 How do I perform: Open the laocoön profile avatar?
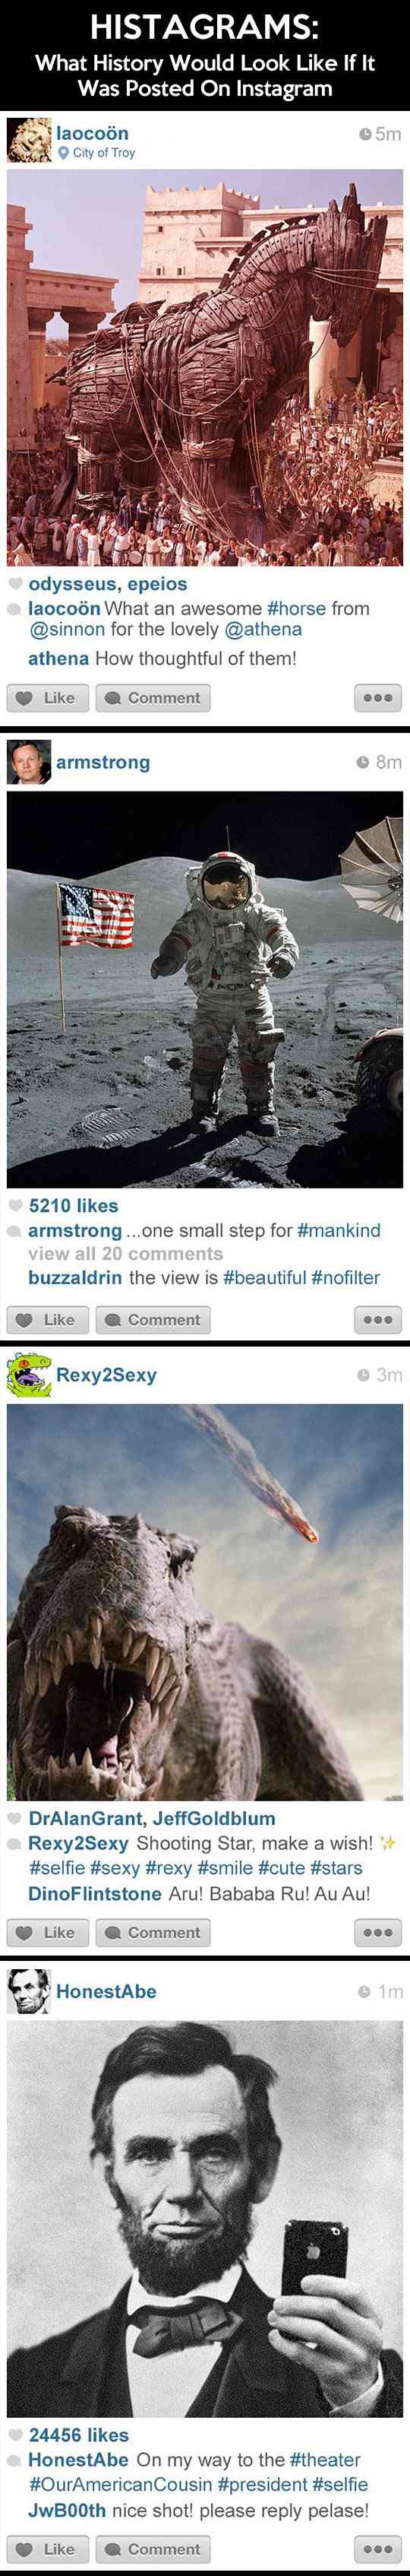click(x=29, y=141)
